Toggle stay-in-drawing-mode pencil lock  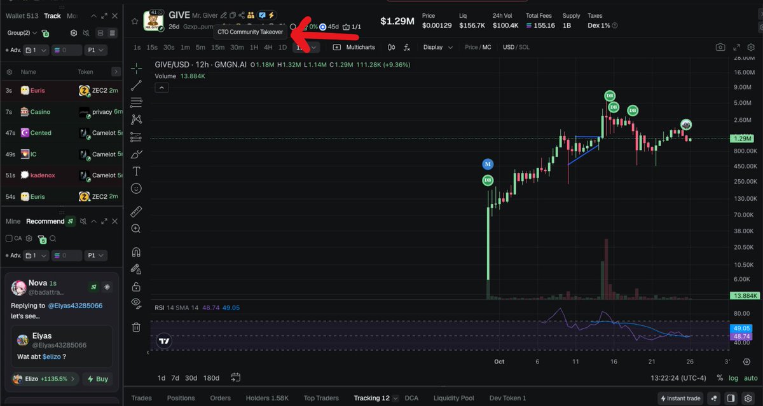point(136,269)
